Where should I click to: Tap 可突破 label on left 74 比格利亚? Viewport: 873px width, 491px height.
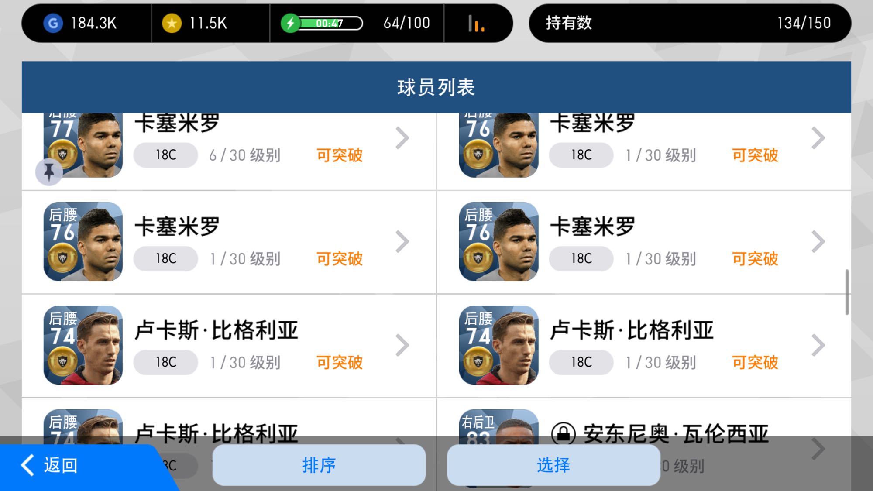click(340, 362)
